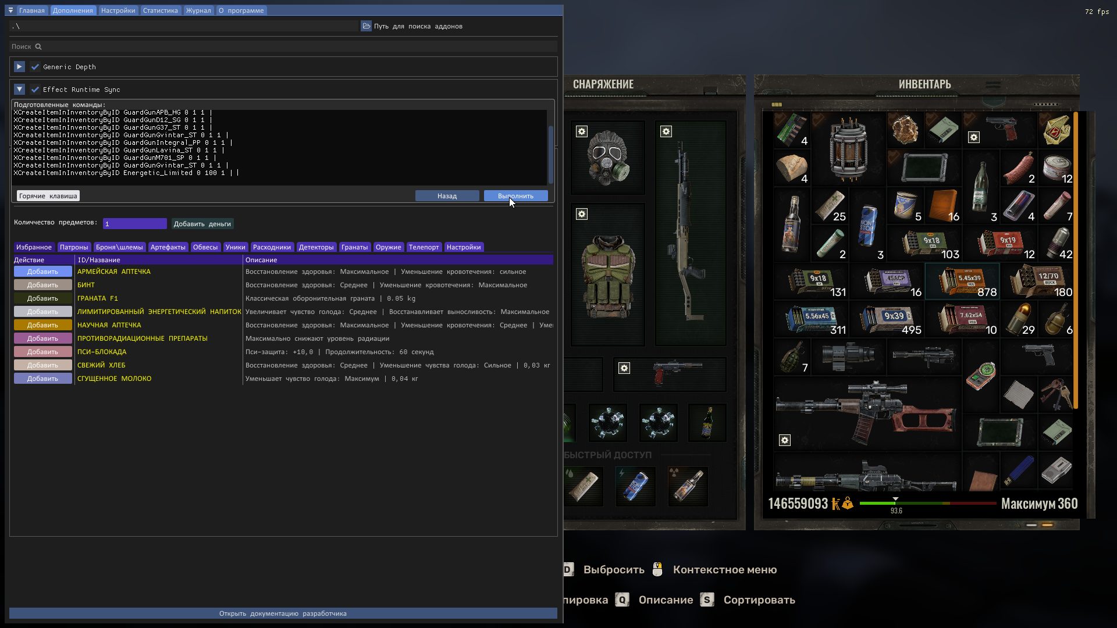Click the gear icon beside the pistol quick slot
This screenshot has width=1117, height=628.
(624, 367)
